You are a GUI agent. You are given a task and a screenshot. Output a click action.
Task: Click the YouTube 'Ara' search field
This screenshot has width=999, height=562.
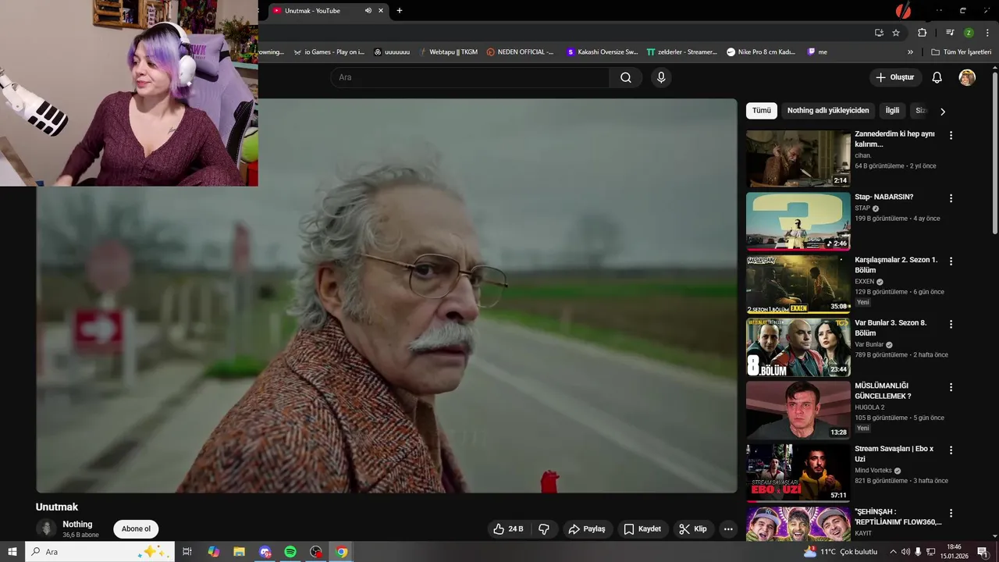470,77
